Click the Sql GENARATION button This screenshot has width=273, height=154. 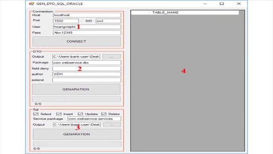[x=77, y=134]
